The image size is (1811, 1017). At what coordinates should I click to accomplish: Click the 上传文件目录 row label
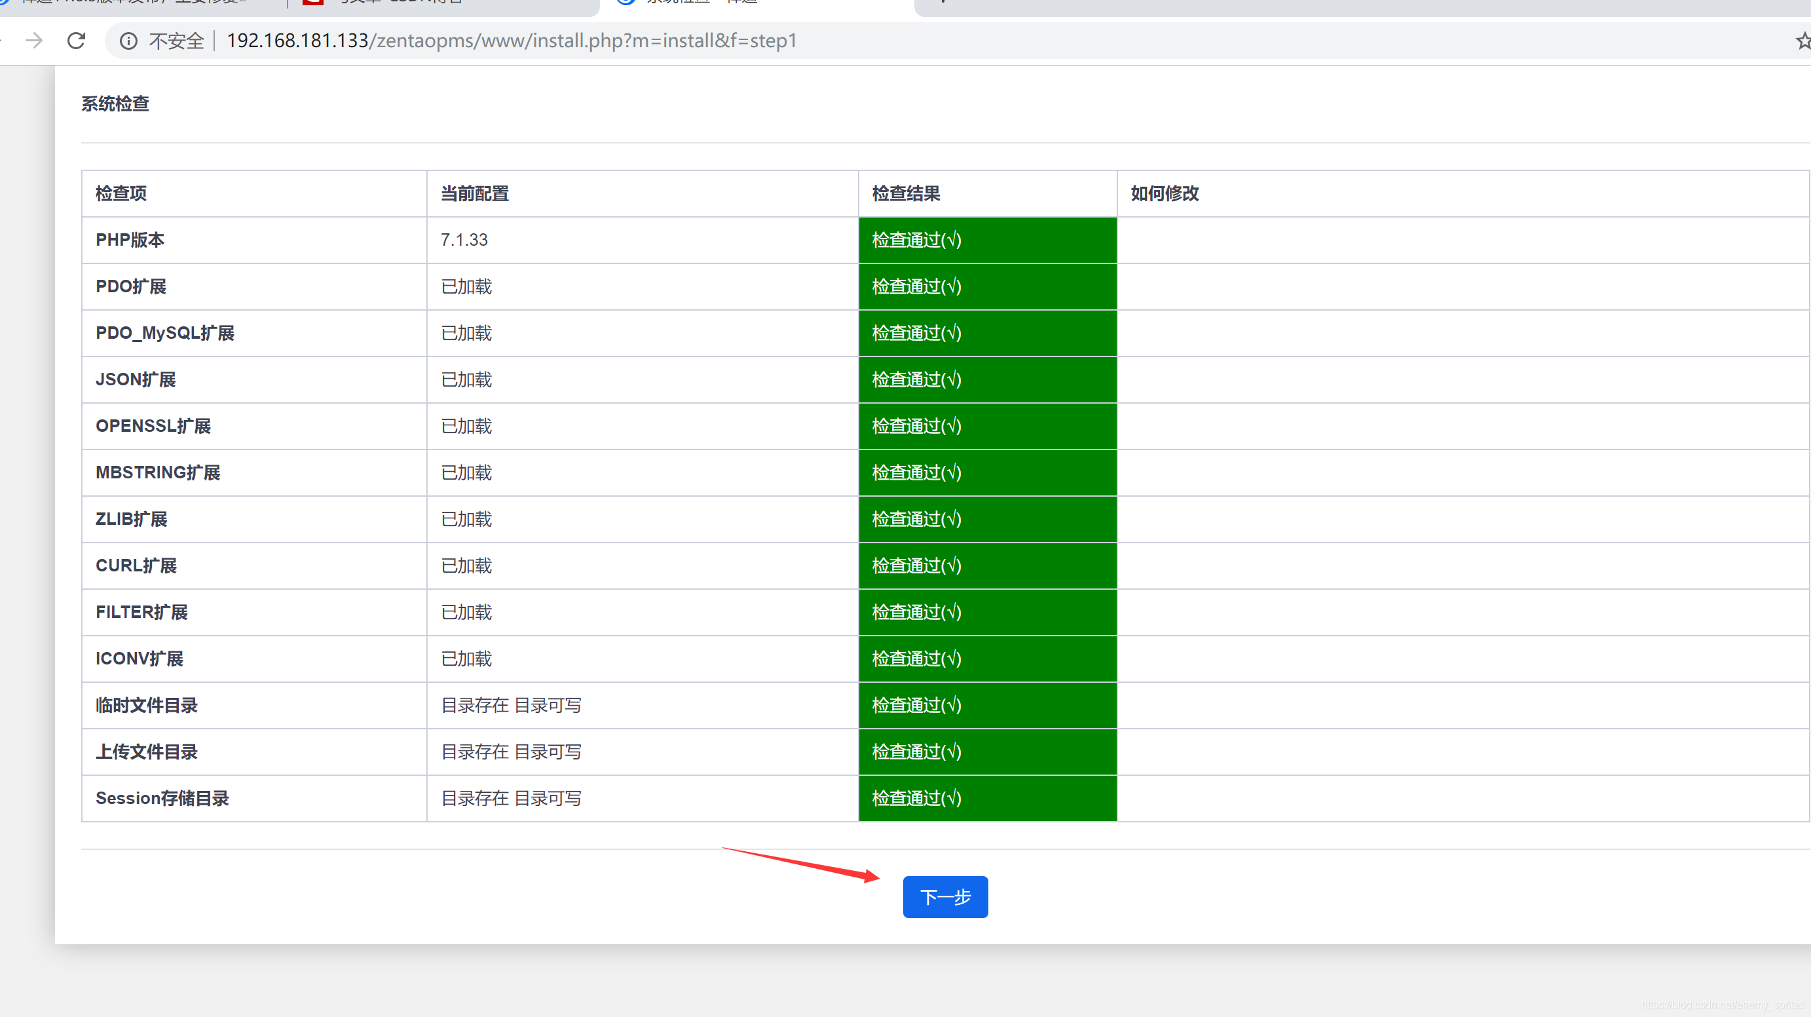146,751
